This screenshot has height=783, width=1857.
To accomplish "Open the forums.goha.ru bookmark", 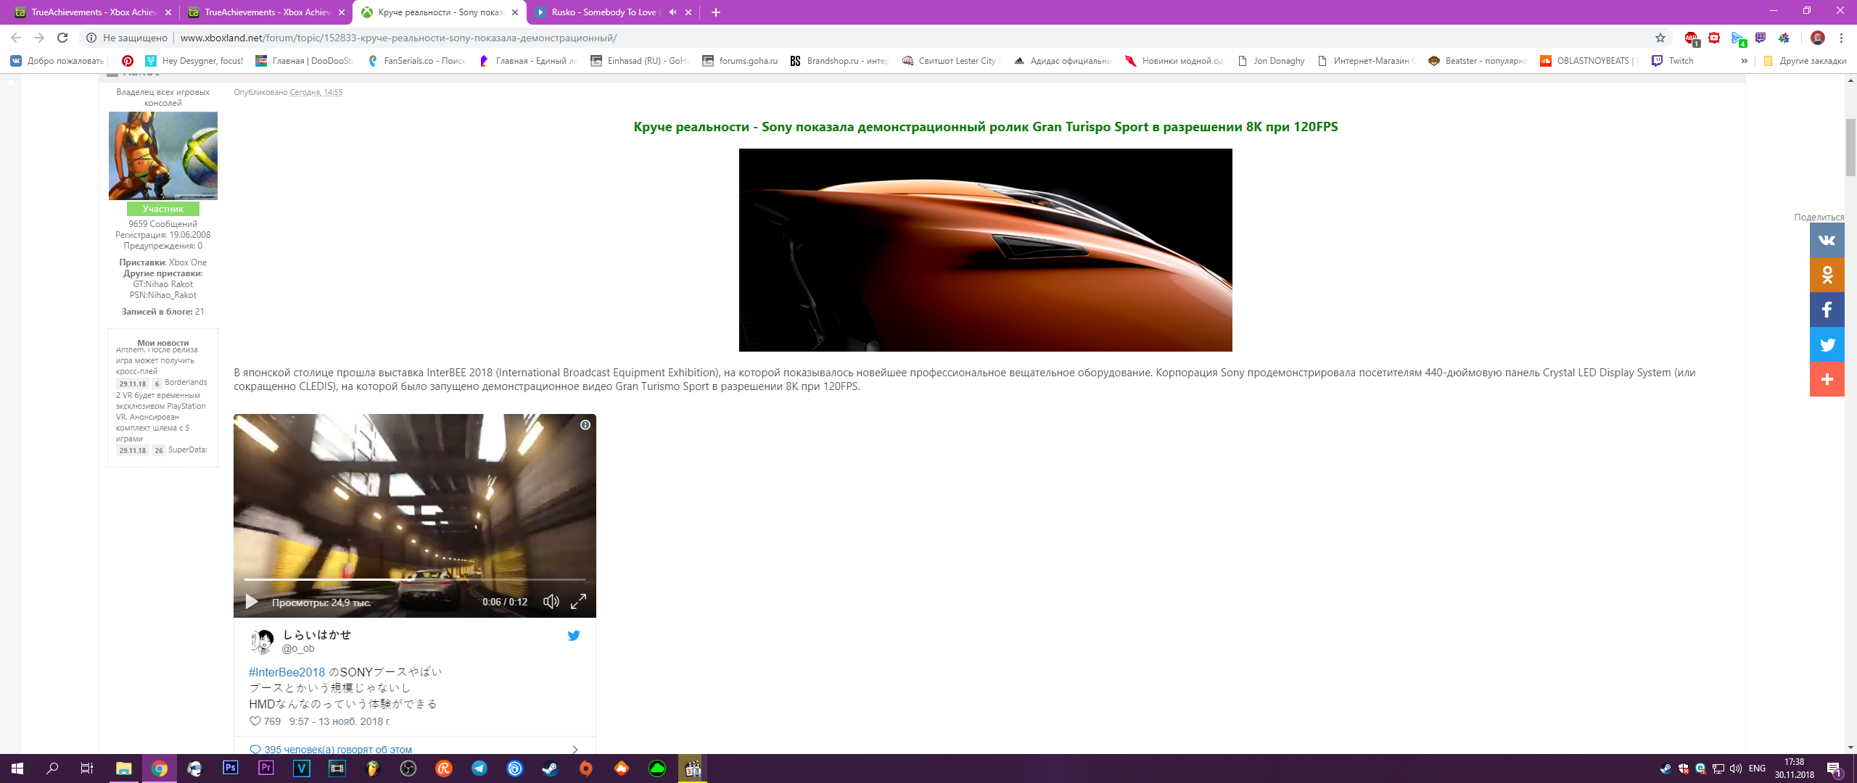I will [740, 61].
